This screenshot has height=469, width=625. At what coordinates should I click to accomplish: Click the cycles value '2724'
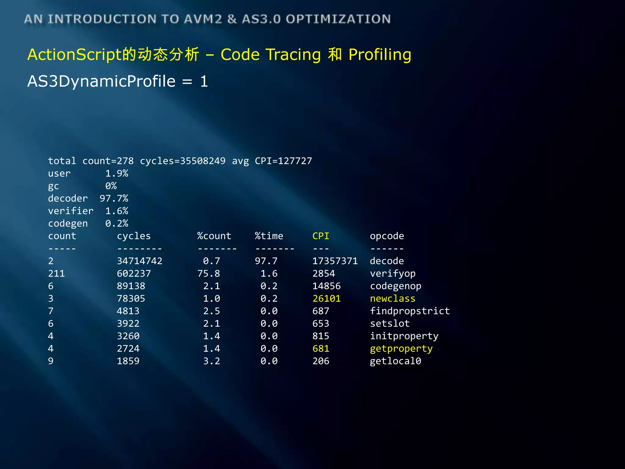[128, 349]
